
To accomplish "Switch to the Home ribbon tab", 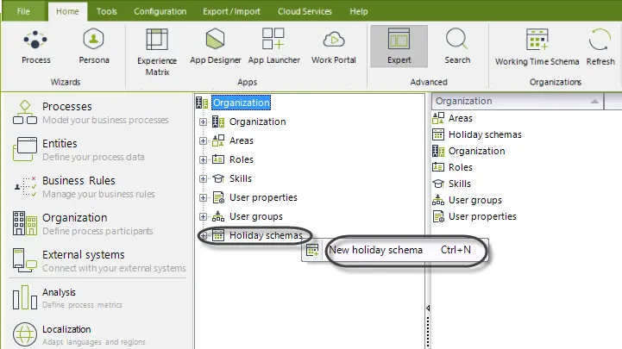I will (x=67, y=11).
